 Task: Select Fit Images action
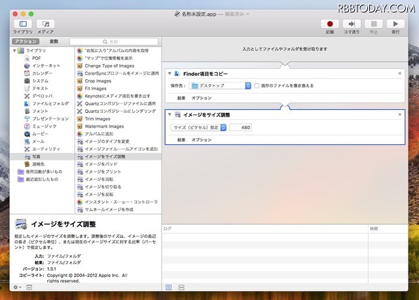tap(96, 88)
